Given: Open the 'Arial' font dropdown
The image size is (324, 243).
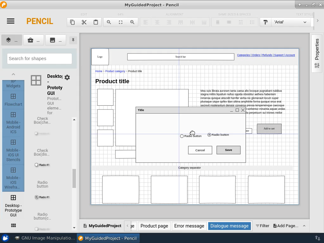Looking at the screenshot, I should [290, 22].
